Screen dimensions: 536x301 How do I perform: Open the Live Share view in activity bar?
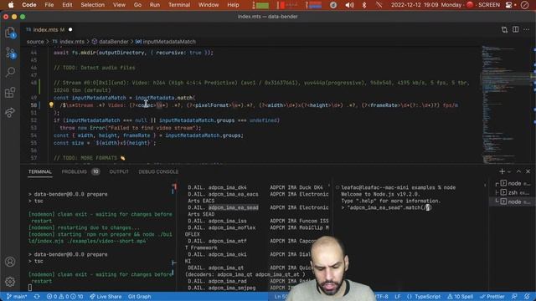point(10,112)
